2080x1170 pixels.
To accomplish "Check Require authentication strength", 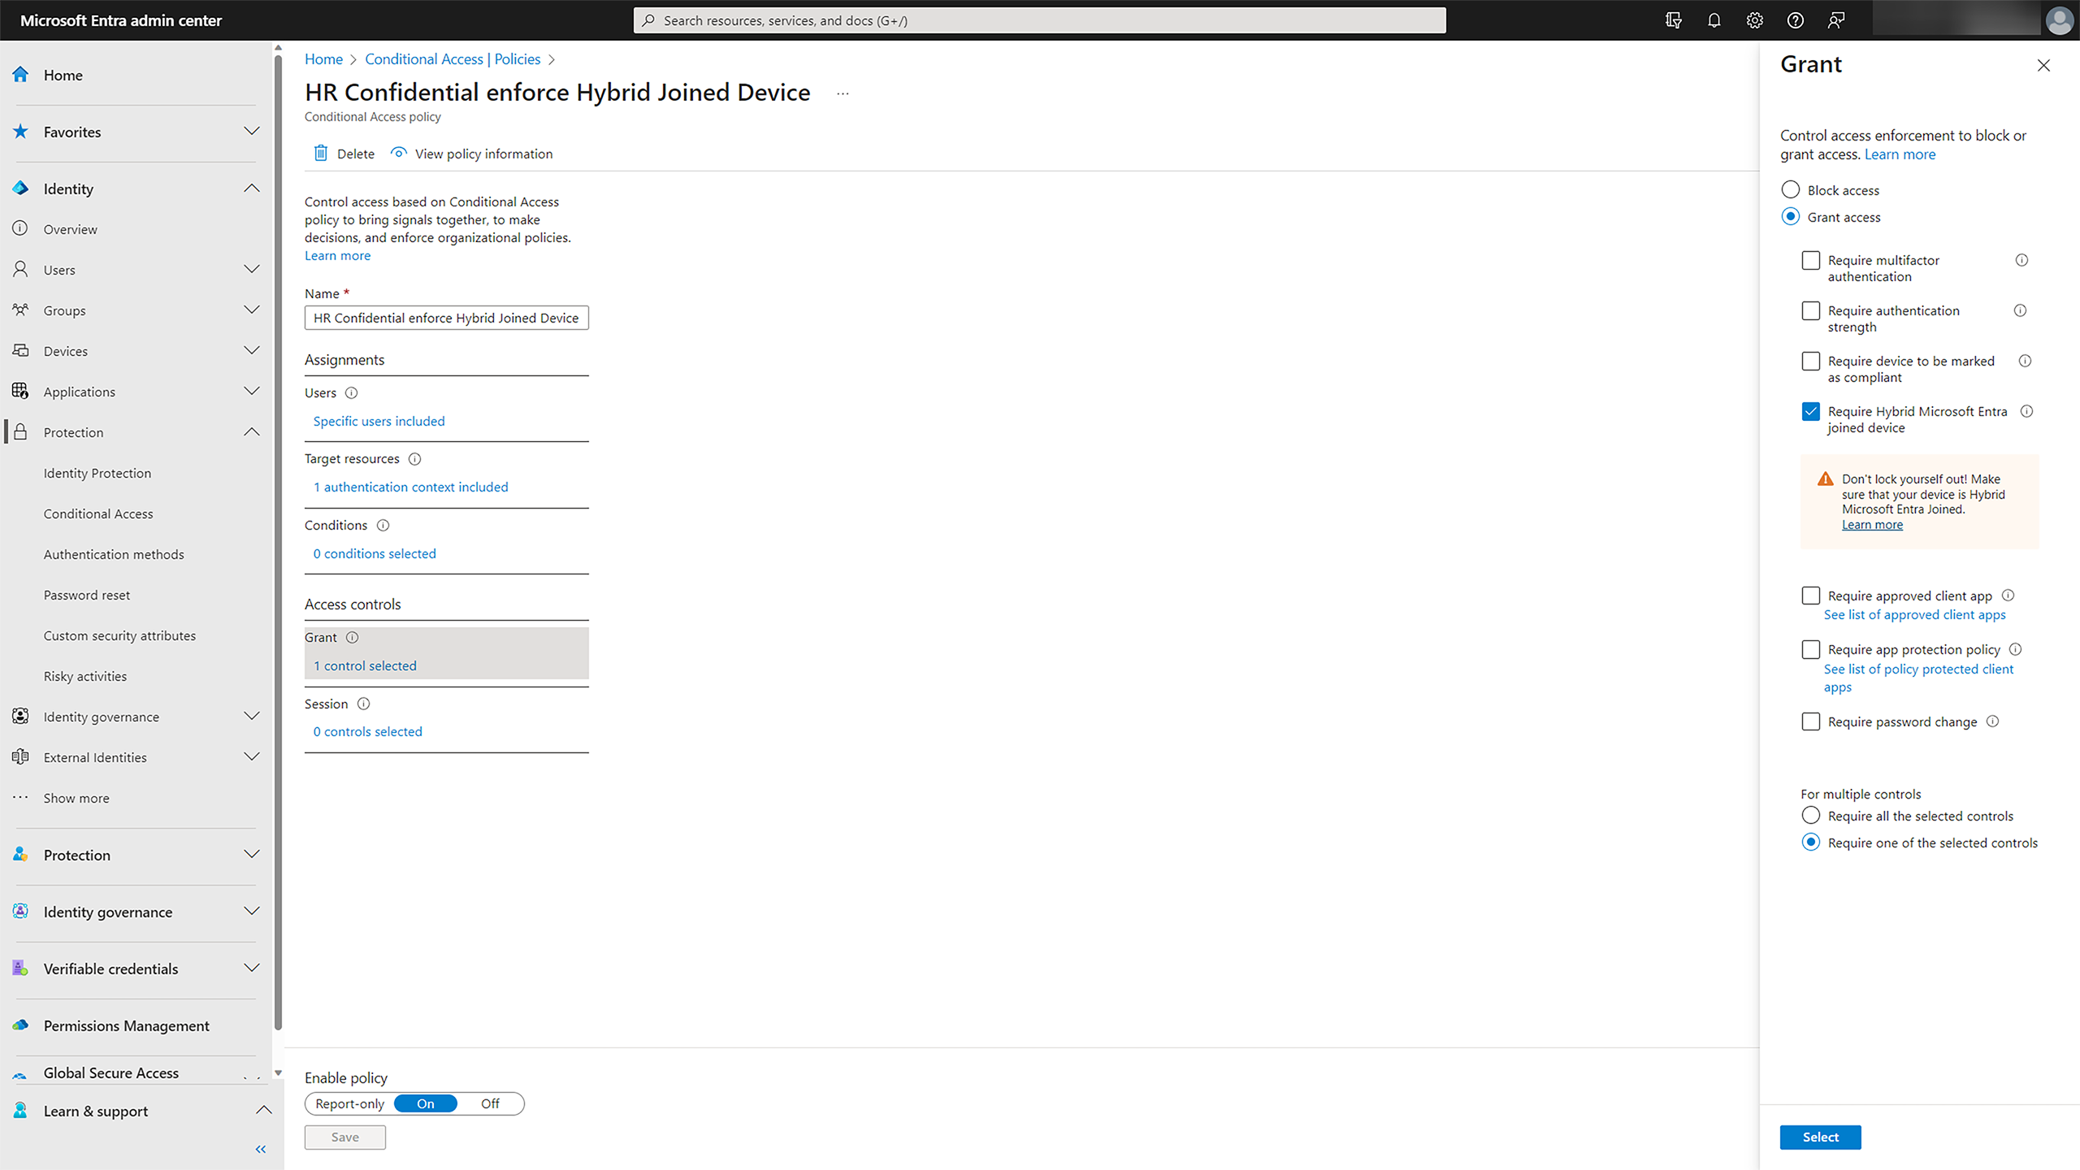I will (1810, 310).
